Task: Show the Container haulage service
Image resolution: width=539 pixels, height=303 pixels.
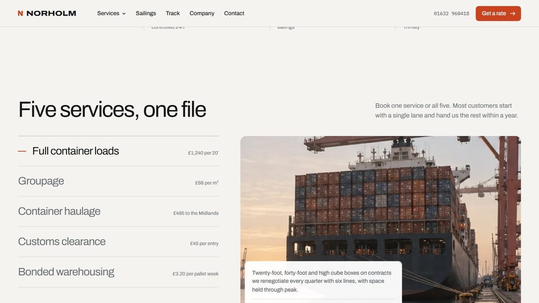Action: tap(118, 211)
